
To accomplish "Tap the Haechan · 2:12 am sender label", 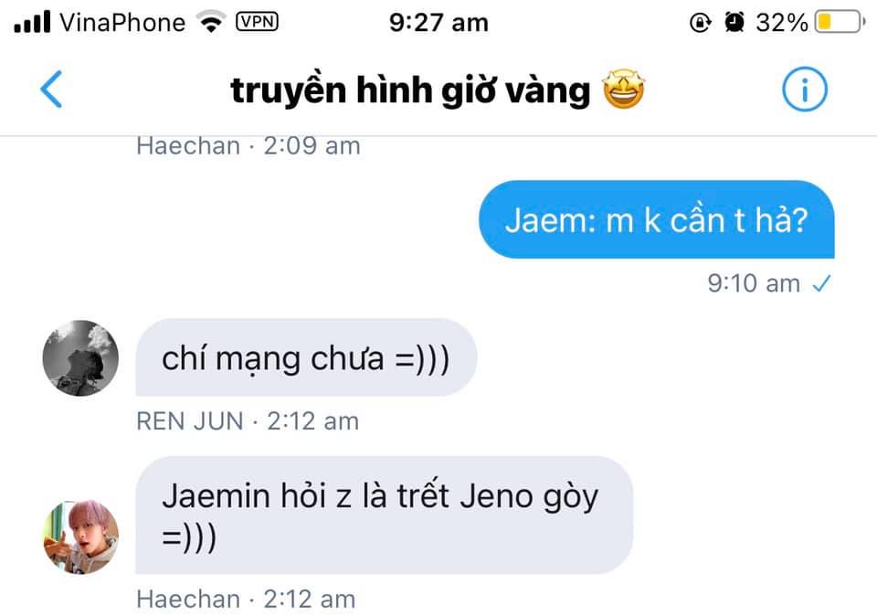I will coord(246,600).
